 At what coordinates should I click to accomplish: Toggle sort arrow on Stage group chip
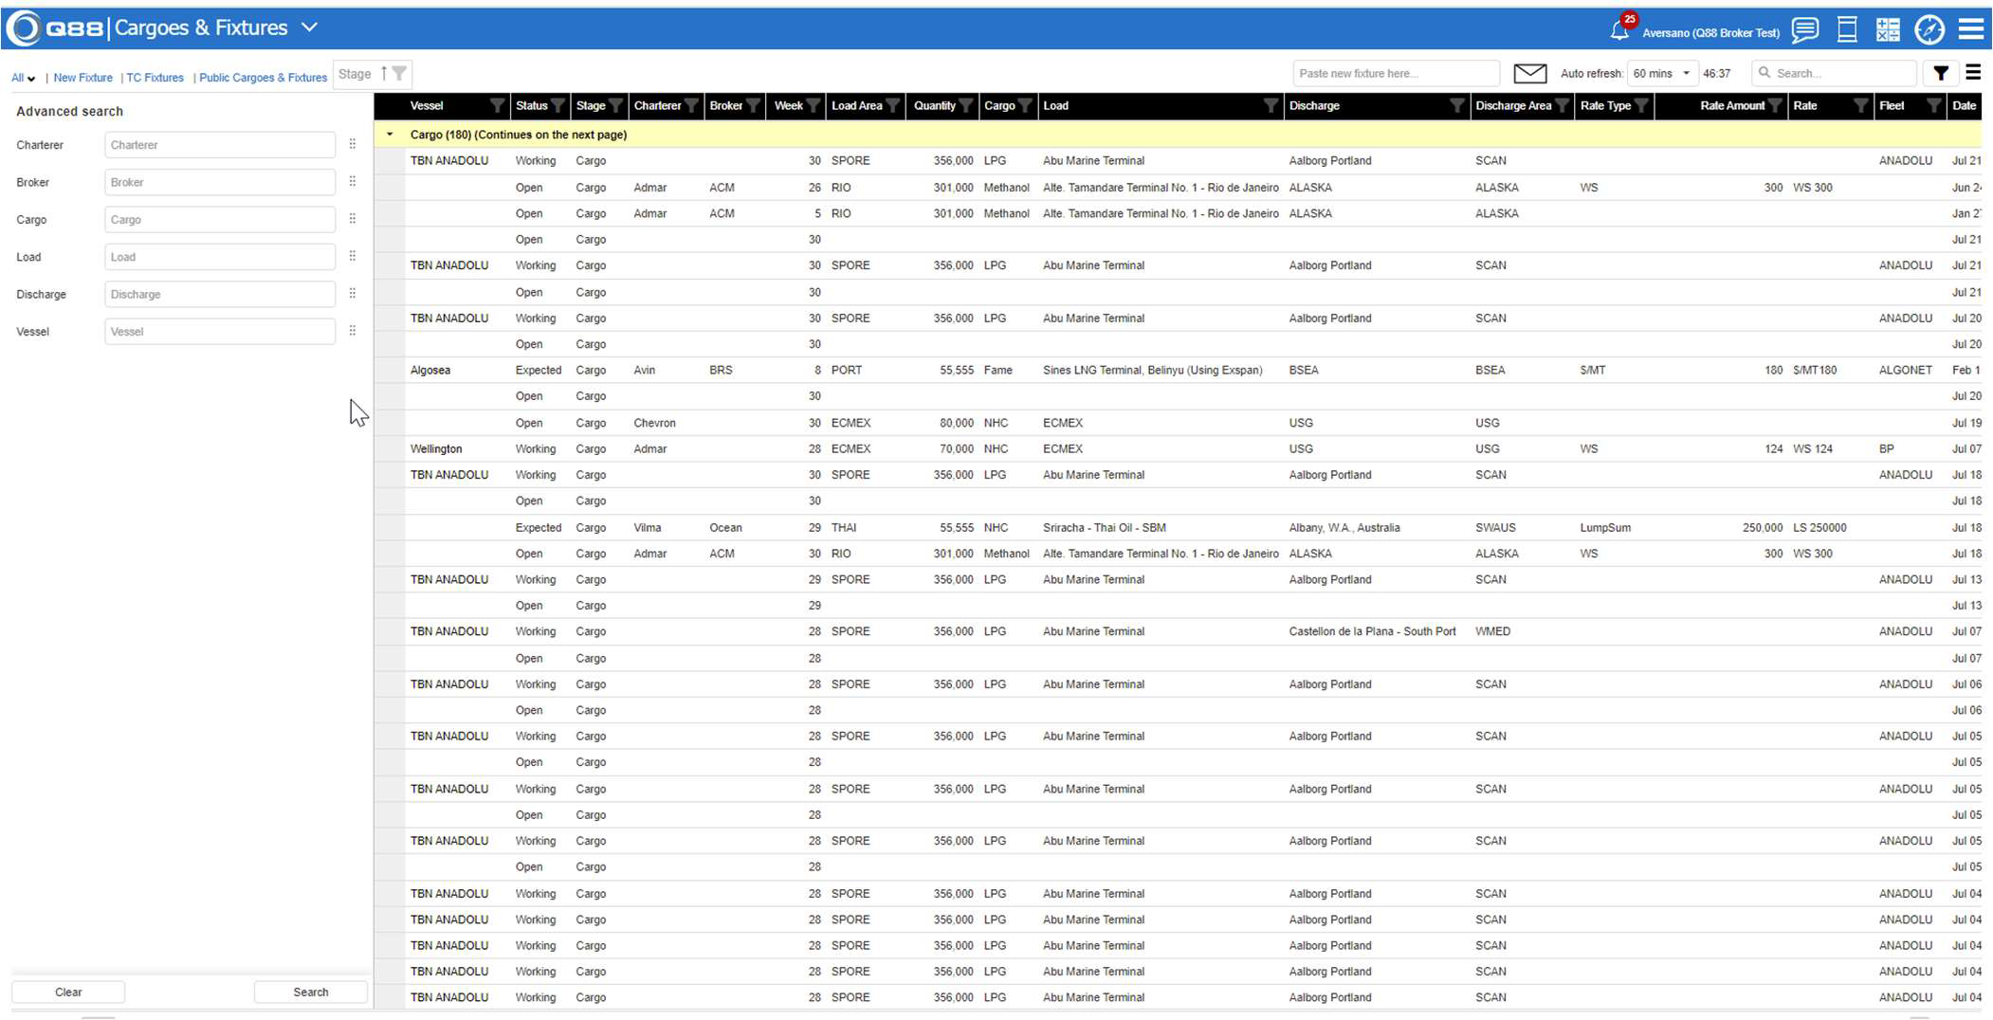[384, 74]
